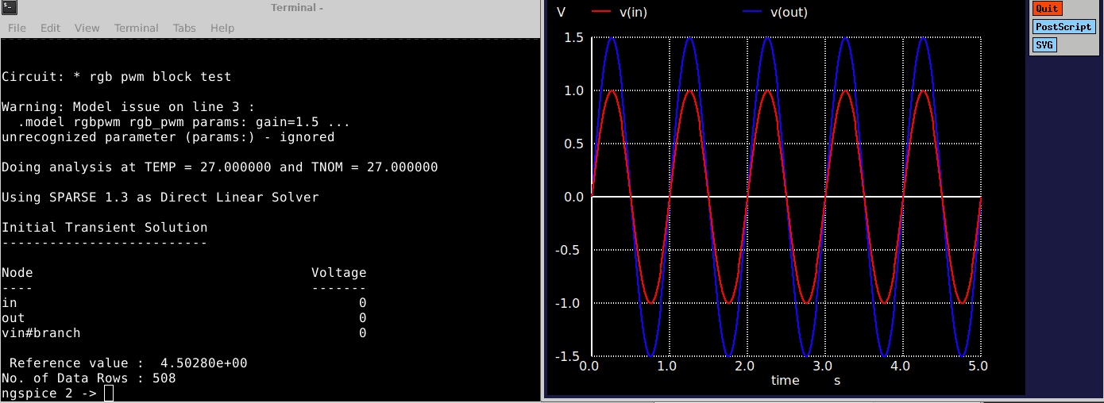Screen dimensions: 1104x403
Task: Click the ngspice 2 prompt cursor
Action: [x=109, y=393]
